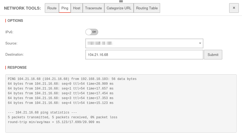The image size is (242, 138).
Task: Click the hamburger handle icon at top
Action: click(x=121, y=1)
